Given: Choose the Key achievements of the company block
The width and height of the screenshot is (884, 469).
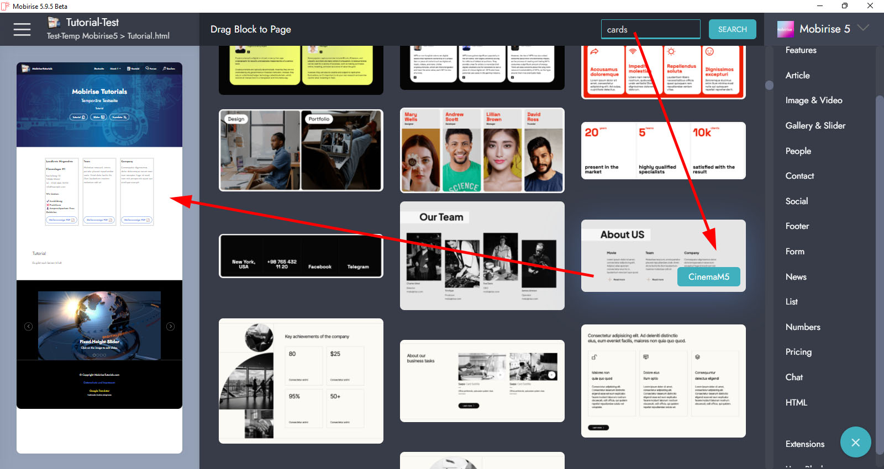Looking at the screenshot, I should [x=301, y=381].
